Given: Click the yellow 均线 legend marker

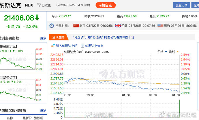Looking at the screenshot, I should pos(178,52).
